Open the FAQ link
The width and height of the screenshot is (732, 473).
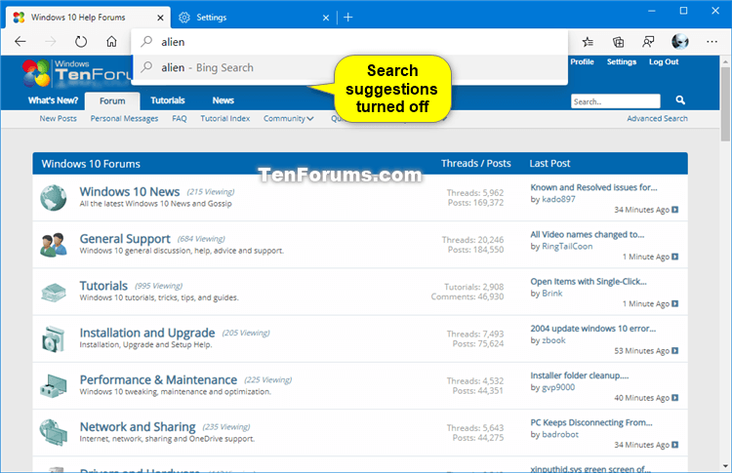(180, 118)
